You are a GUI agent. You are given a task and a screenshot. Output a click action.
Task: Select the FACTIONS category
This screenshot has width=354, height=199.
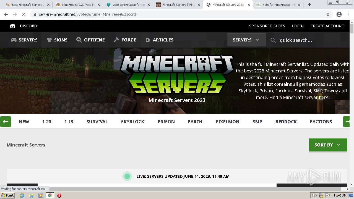[321, 122]
